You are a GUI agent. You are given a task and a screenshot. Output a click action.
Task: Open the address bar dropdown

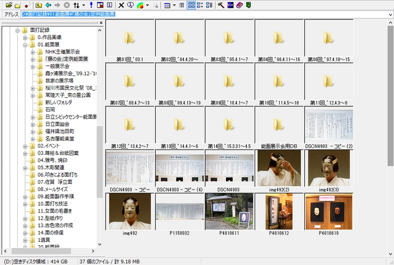coord(390,15)
